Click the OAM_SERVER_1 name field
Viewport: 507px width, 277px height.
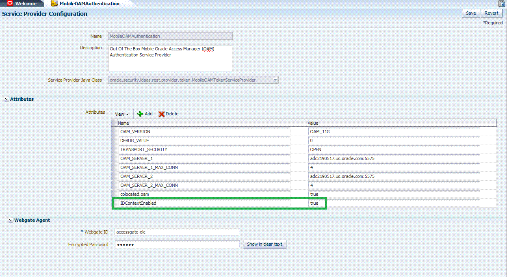point(204,158)
